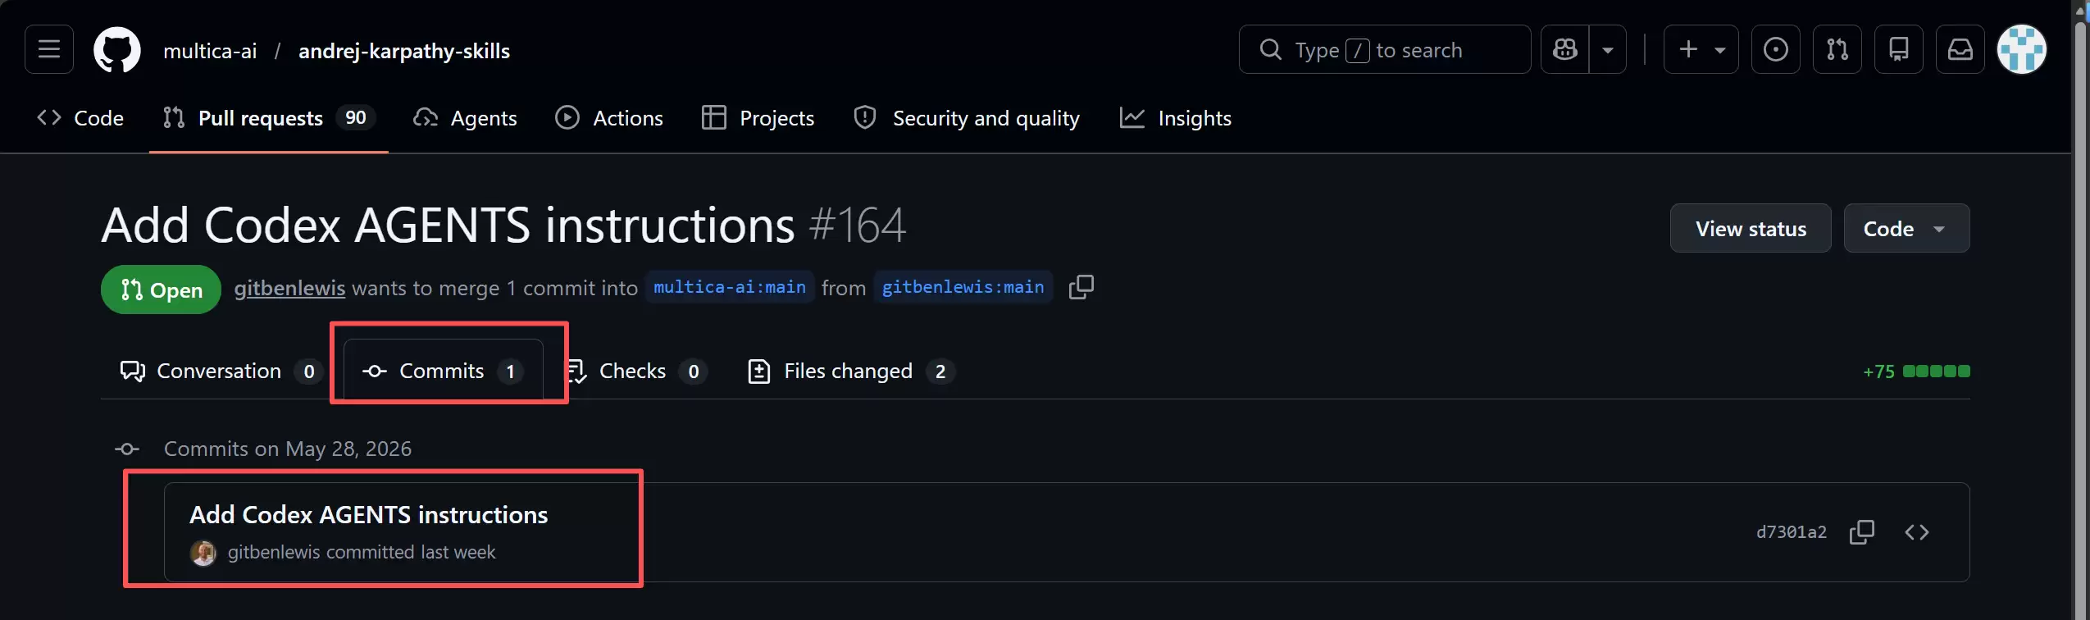Open the Agents tab
Viewport: 2090px width, 620px height.
point(465,118)
